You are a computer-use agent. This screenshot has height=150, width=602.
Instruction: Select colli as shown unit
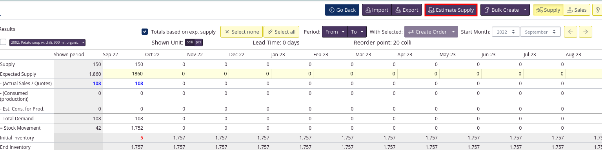[190, 42]
